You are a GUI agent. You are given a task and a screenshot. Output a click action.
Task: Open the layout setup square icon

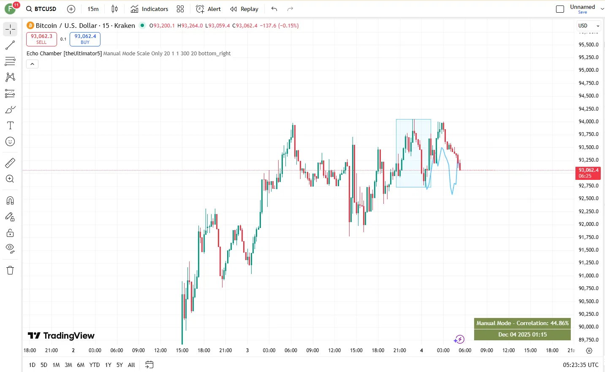click(560, 9)
